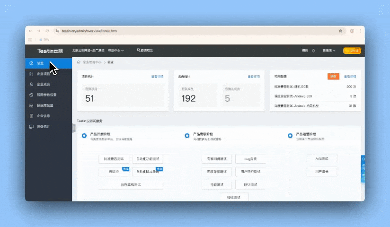Select the 产品运营阶段 radio marker
Viewport: 390px width, 227px height.
[x=290, y=136]
